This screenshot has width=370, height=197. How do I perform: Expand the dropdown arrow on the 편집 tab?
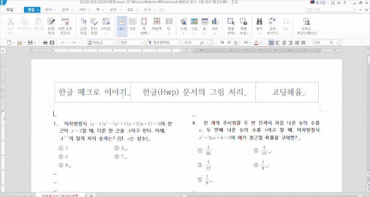coord(38,10)
